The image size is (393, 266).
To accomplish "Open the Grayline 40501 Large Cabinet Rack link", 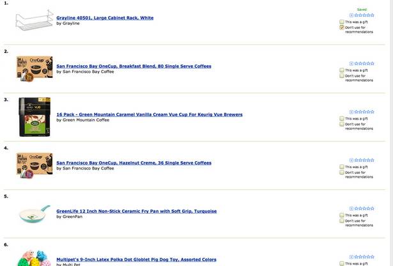I will [x=105, y=18].
